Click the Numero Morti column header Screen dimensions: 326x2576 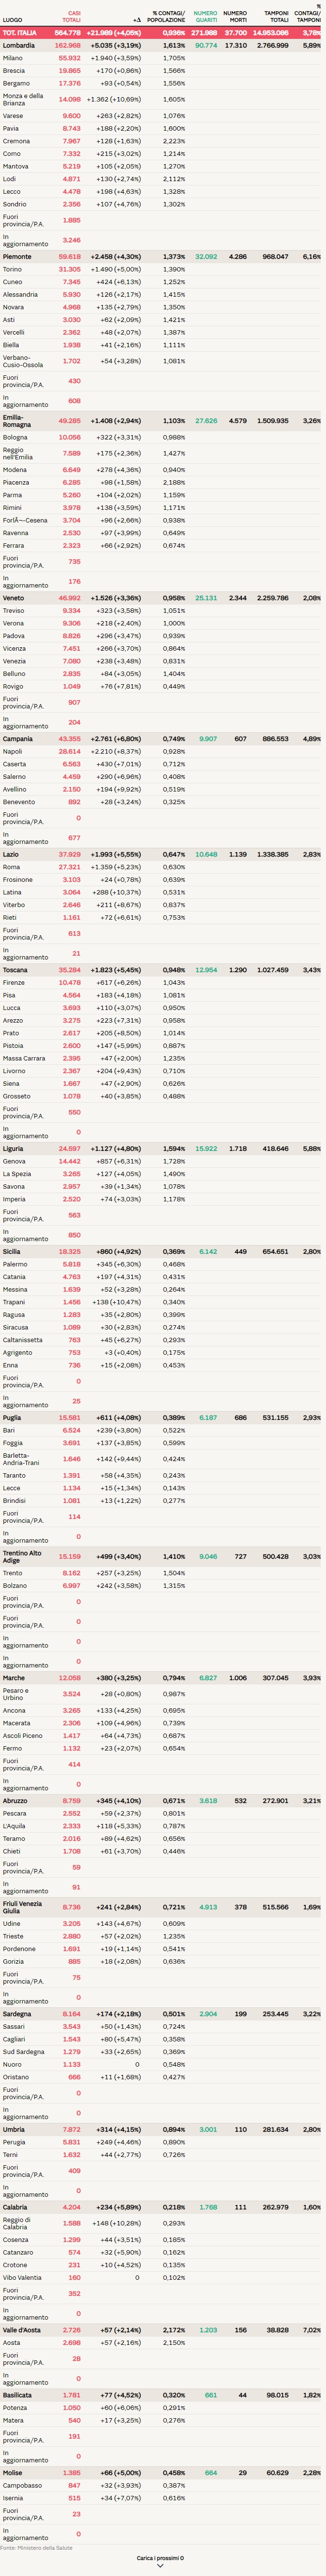click(x=235, y=17)
